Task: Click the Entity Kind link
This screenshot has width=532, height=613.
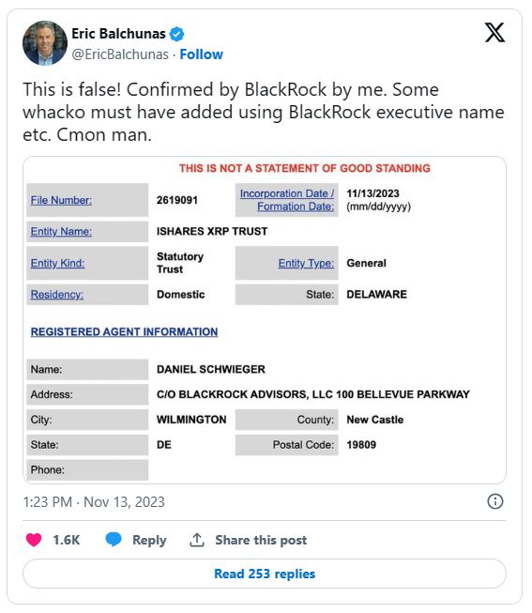Action: coord(58,263)
